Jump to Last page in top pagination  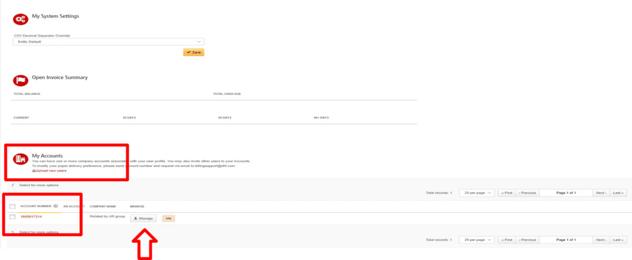point(617,193)
